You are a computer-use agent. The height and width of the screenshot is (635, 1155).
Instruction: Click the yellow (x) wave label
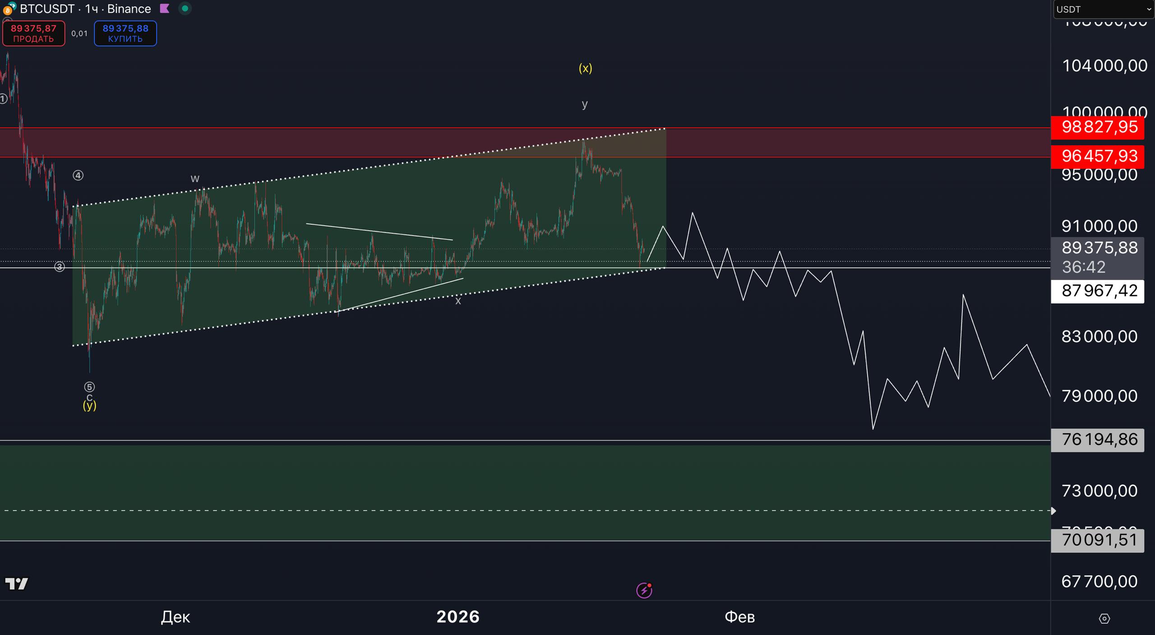pos(585,68)
